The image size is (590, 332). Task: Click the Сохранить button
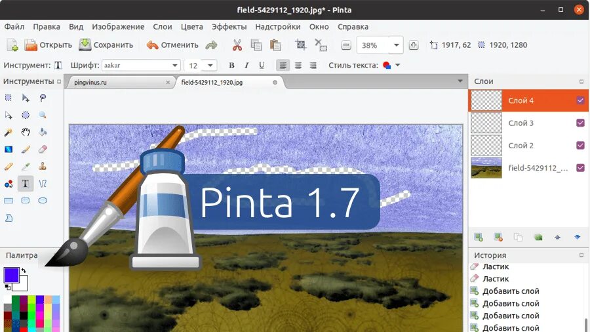[106, 45]
